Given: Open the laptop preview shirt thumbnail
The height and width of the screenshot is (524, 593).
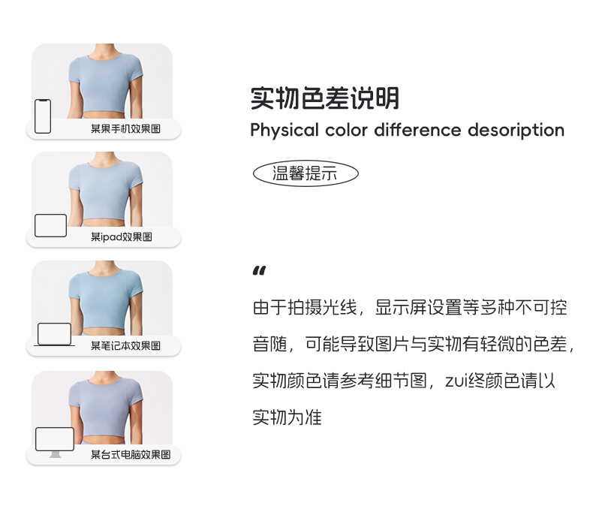Looking at the screenshot, I should [102, 298].
